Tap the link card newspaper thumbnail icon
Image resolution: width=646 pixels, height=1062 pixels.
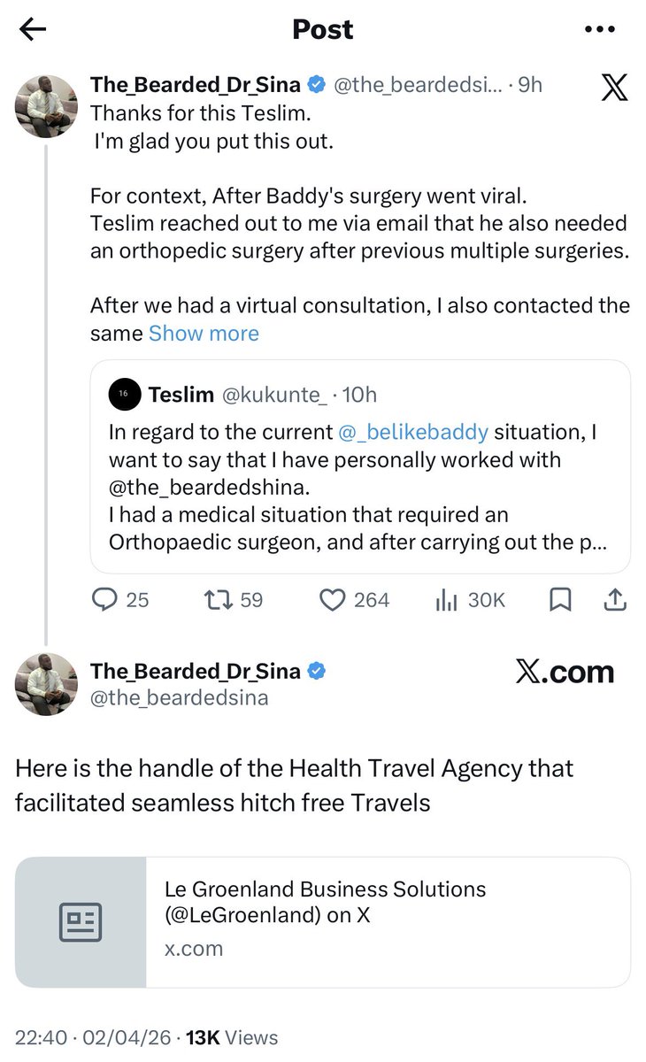(81, 922)
